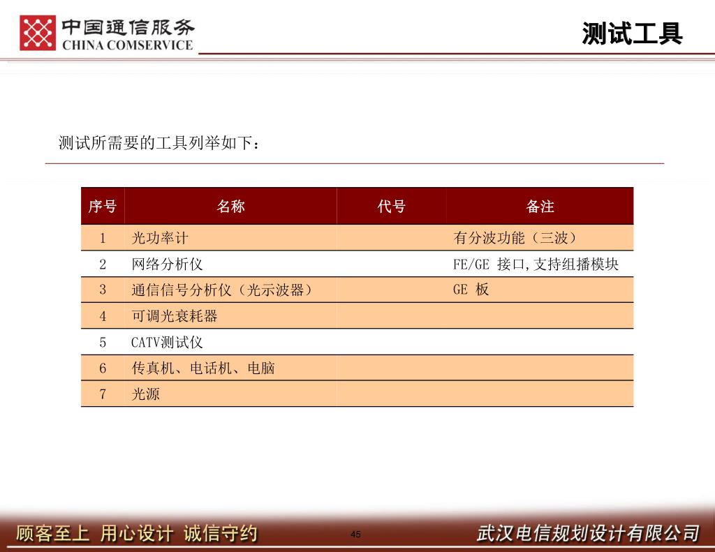This screenshot has height=552, width=715.
Task: Click the China Comservice red logo icon
Action: pos(38,33)
